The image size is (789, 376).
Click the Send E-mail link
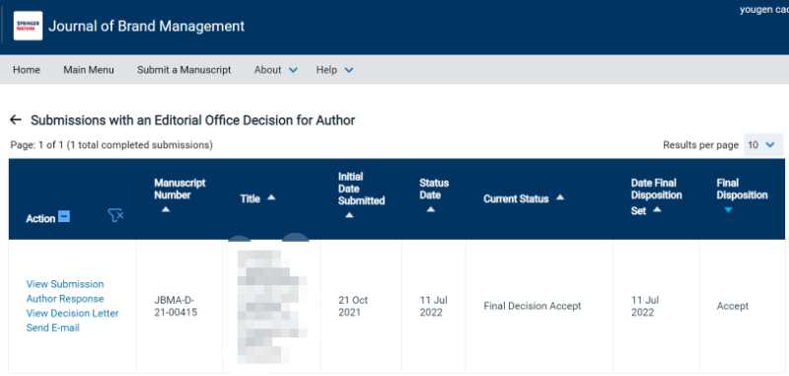53,328
